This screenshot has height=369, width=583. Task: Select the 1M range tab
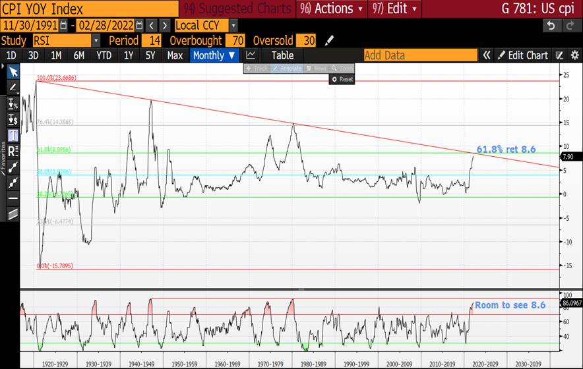pos(56,55)
